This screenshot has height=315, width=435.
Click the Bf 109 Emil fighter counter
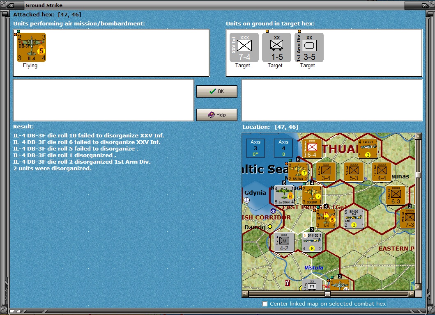(354, 219)
